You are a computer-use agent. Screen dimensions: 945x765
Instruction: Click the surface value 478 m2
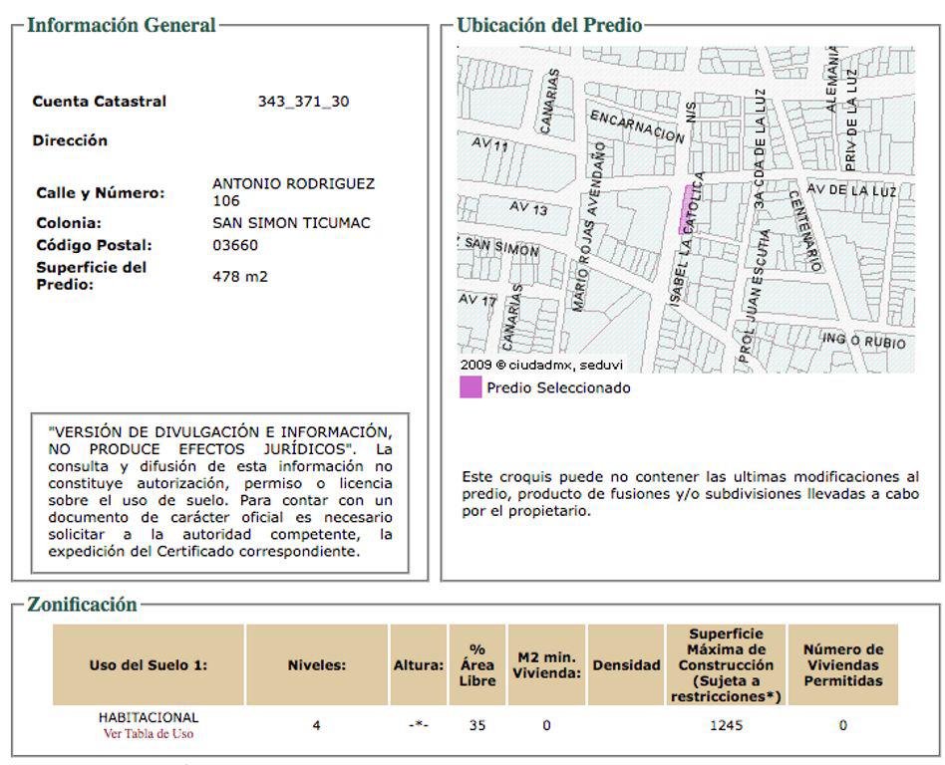pos(240,277)
